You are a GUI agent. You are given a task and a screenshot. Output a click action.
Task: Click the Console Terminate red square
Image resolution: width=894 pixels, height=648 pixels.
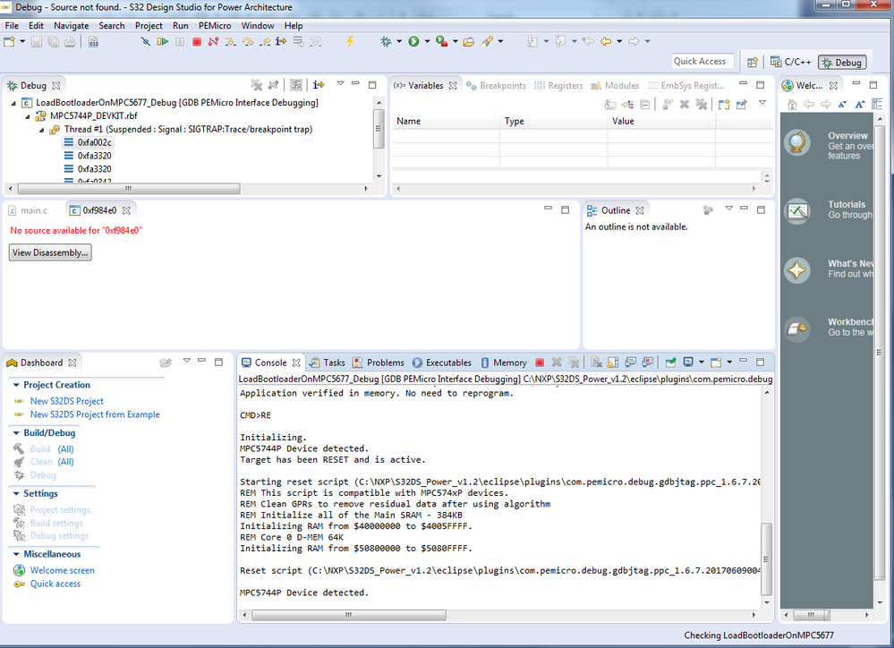540,362
